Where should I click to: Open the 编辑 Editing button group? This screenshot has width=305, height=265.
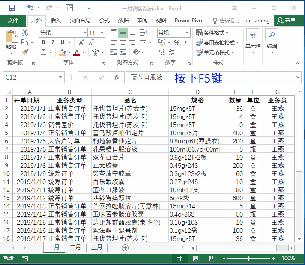pos(272,42)
